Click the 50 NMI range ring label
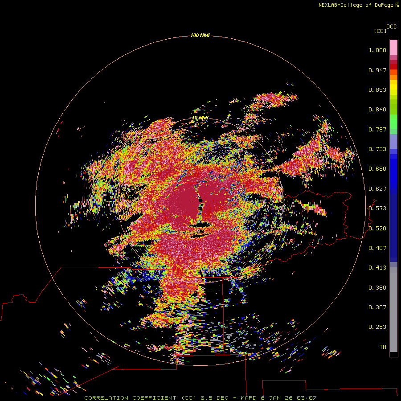401x401 pixels. tap(200, 118)
